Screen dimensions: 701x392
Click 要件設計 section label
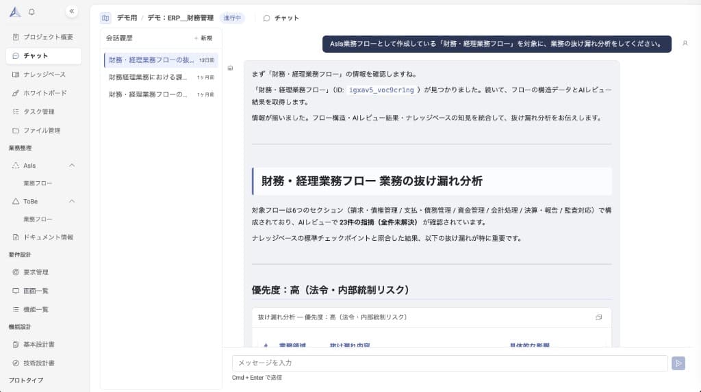(x=20, y=254)
